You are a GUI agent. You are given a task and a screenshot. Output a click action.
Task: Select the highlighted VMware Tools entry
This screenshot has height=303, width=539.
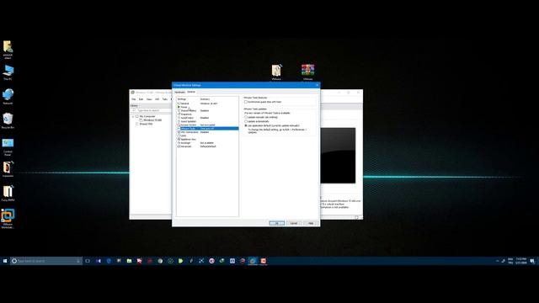(207, 129)
